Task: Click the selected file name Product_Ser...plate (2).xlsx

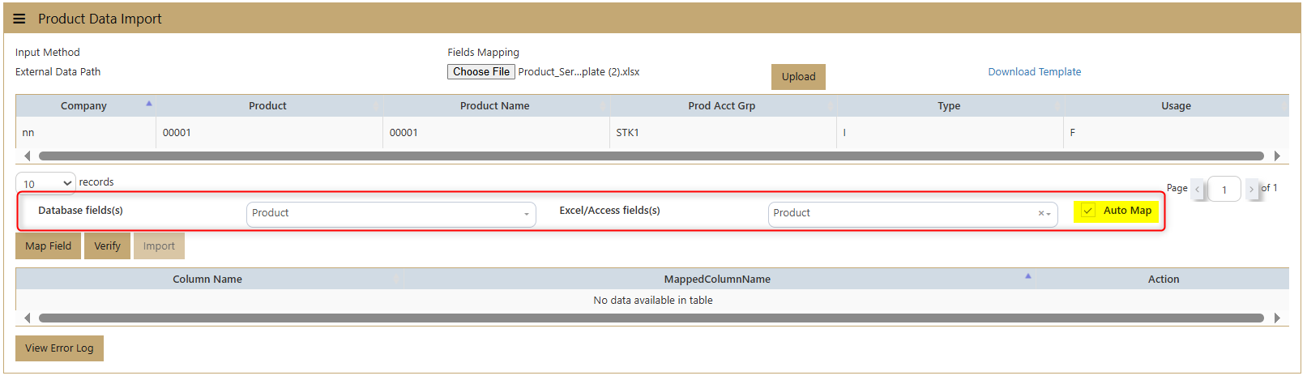Action: tap(579, 72)
